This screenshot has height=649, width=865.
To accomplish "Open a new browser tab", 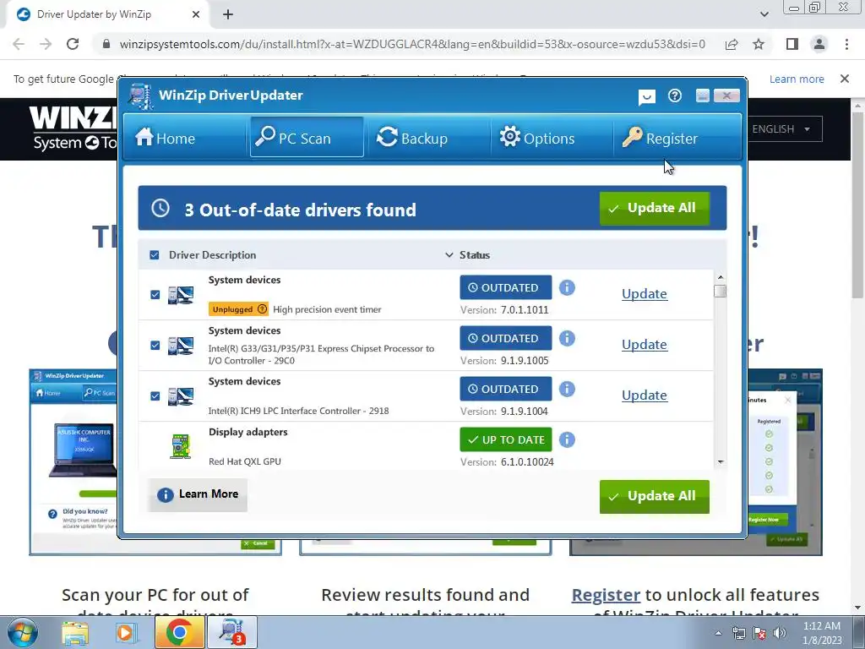I will pos(228,15).
